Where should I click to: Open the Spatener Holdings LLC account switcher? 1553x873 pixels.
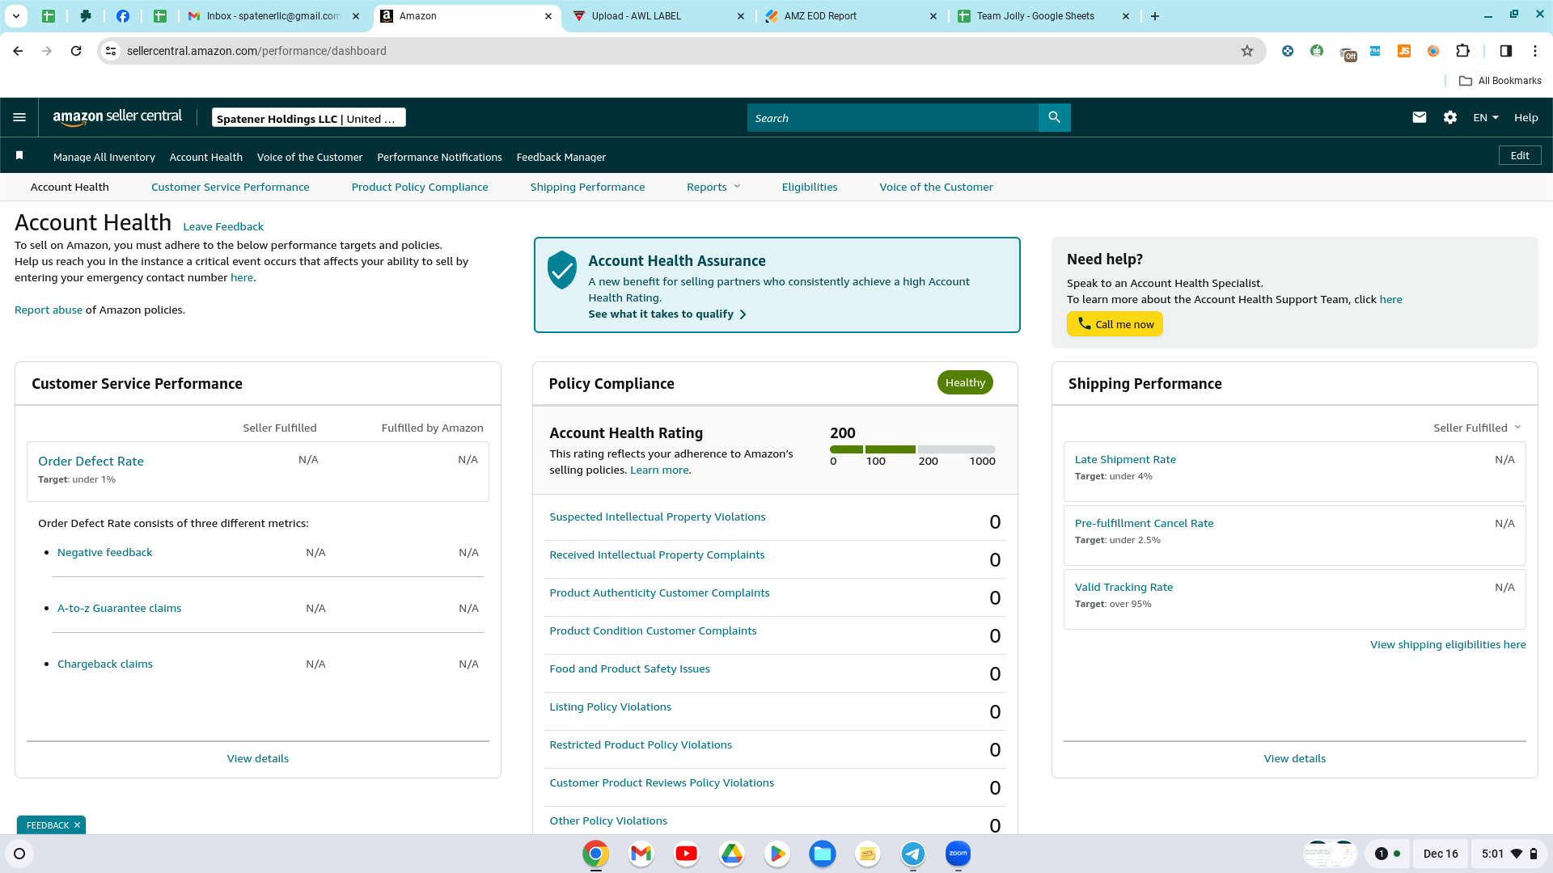coord(308,118)
